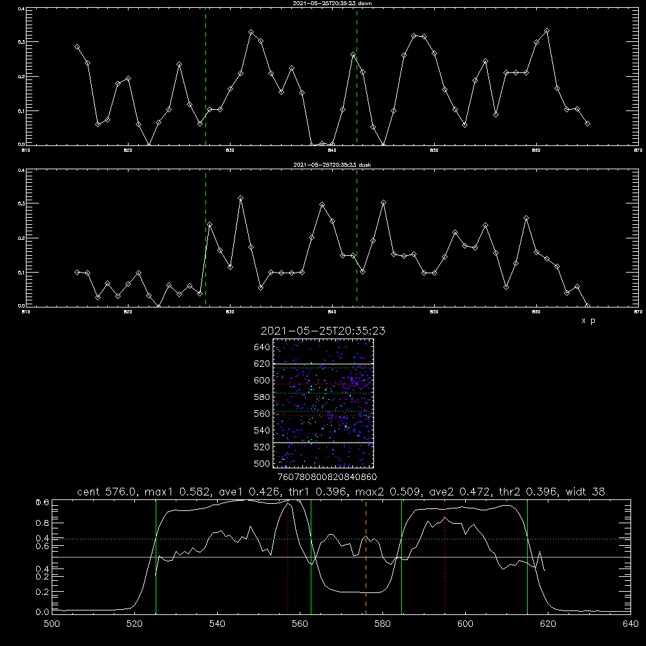This screenshot has width=646, height=646.
Task: Click the dusk plot peak diamond near x 831
Action: click(240, 198)
